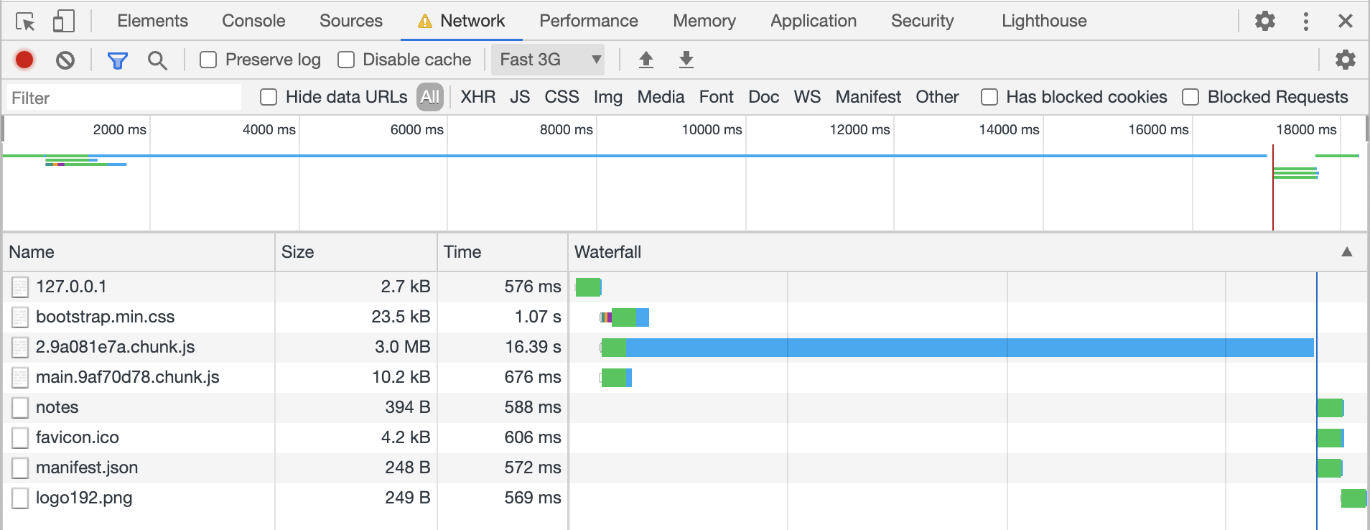This screenshot has height=530, width=1370.
Task: Click the export HAR download icon
Action: coord(686,60)
